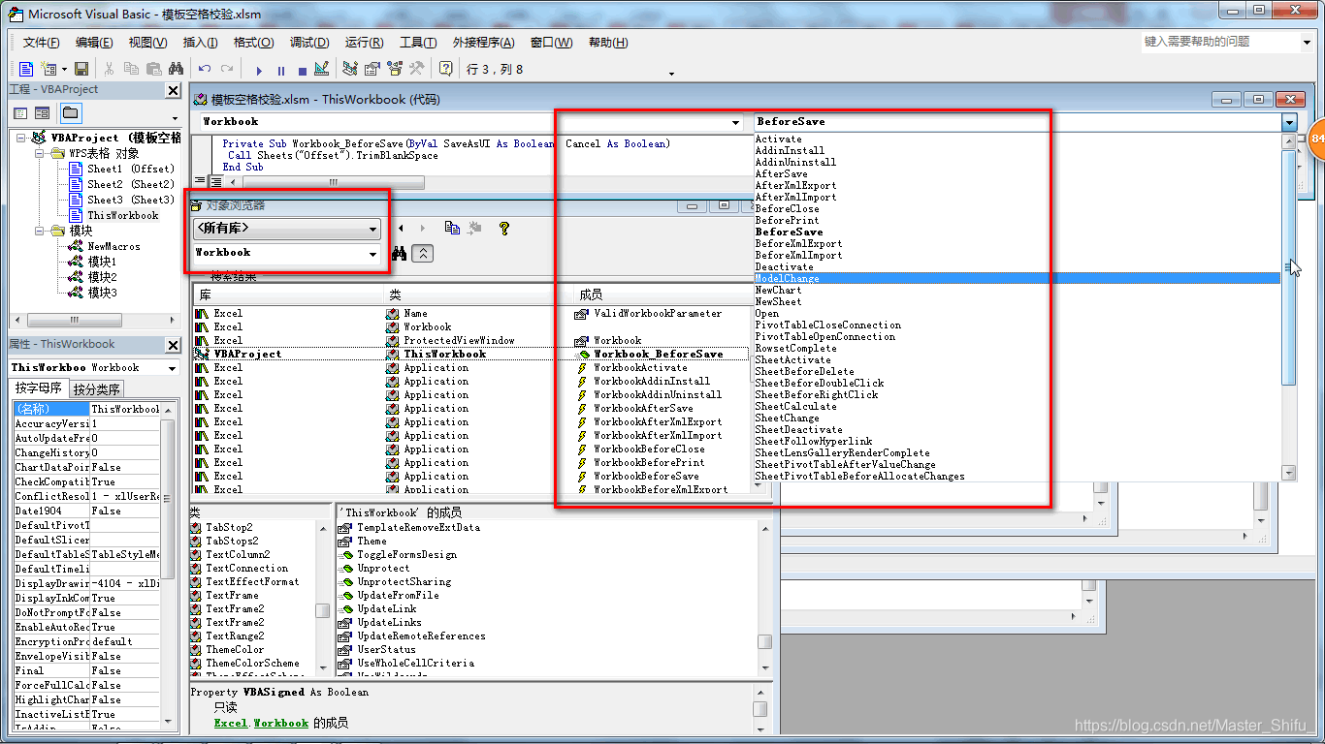Run the macro with the play icon

click(259, 70)
